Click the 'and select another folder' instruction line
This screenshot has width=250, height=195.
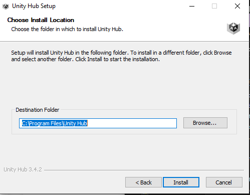[x=86, y=59]
